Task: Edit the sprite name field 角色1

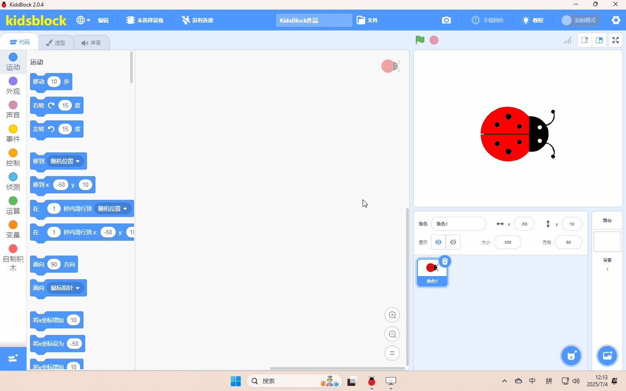Action: [x=458, y=224]
